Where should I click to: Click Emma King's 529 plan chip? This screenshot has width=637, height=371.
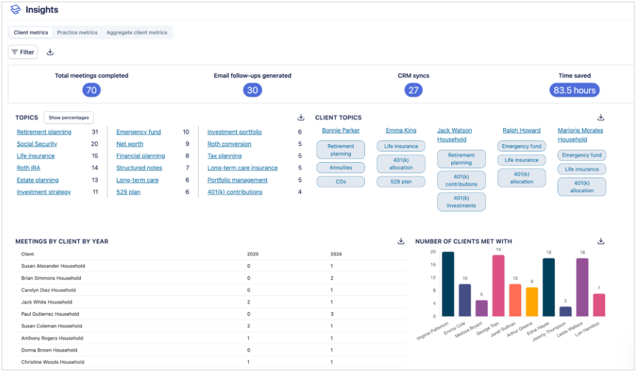point(401,182)
